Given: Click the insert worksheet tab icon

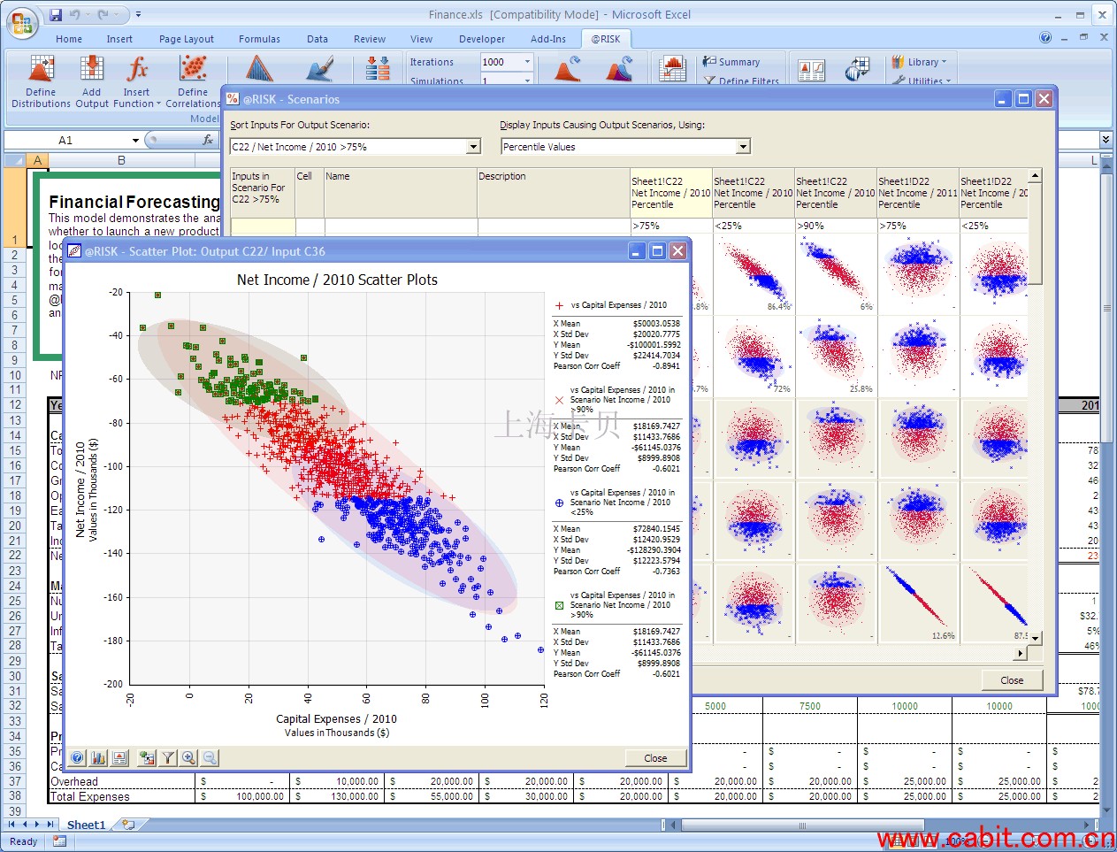Looking at the screenshot, I should coord(129,825).
